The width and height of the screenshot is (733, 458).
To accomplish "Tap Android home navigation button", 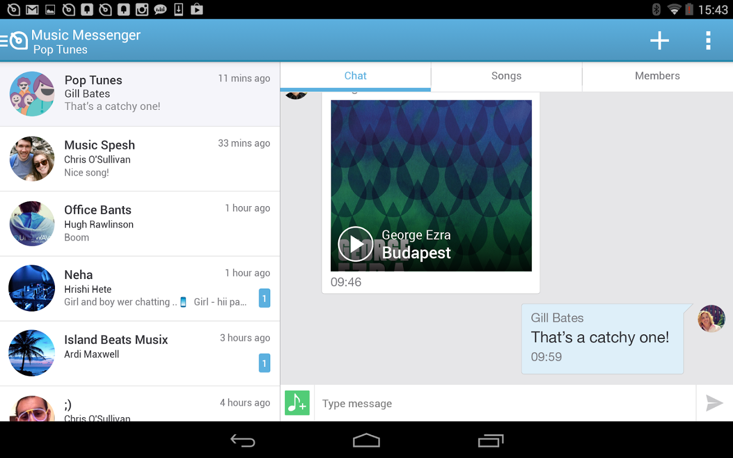I will 366,440.
